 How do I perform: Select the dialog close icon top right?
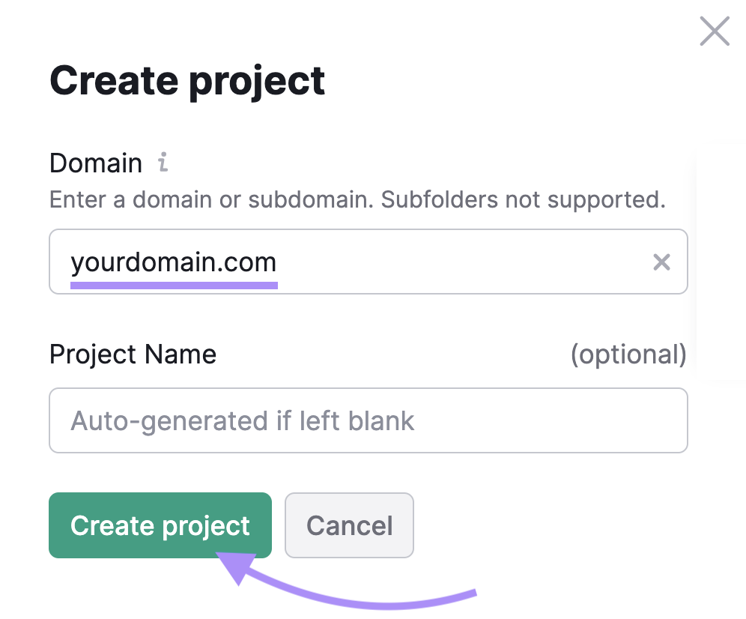pos(714,31)
